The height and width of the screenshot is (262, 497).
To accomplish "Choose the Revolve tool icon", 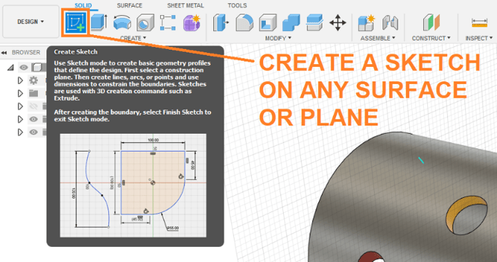I will [x=121, y=23].
